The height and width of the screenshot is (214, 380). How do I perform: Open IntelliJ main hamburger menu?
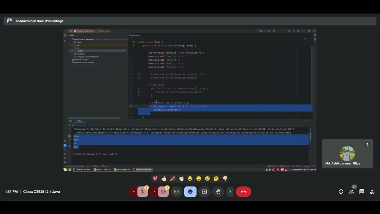click(x=70, y=31)
